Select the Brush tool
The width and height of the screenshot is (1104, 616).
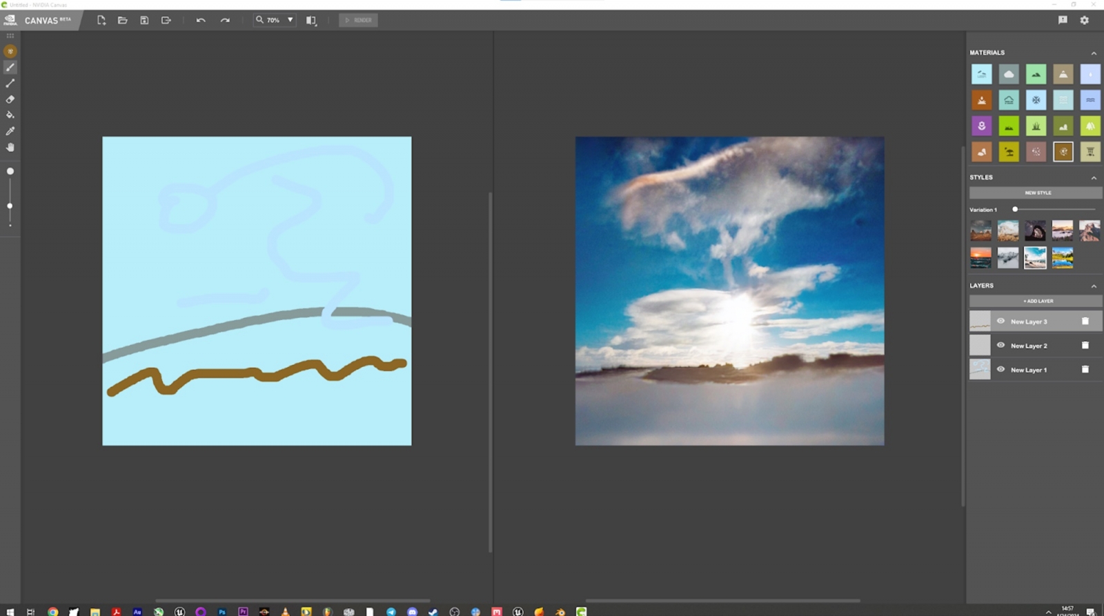(x=10, y=68)
